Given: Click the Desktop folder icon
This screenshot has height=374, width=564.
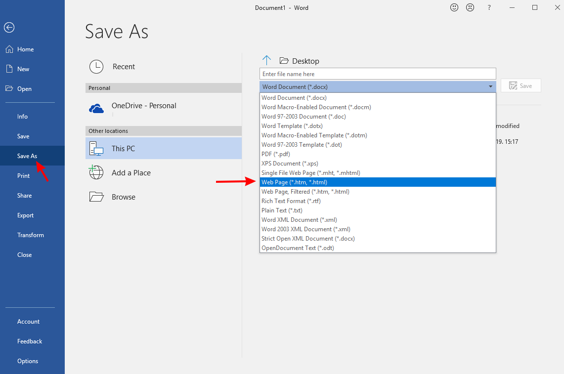Looking at the screenshot, I should tap(284, 61).
